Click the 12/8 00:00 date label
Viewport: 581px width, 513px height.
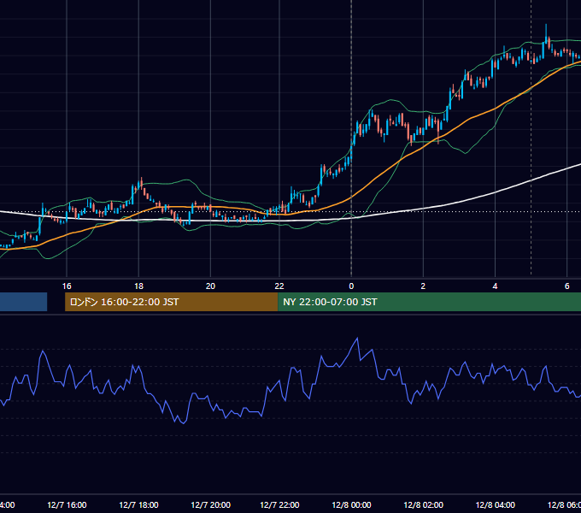click(x=351, y=504)
